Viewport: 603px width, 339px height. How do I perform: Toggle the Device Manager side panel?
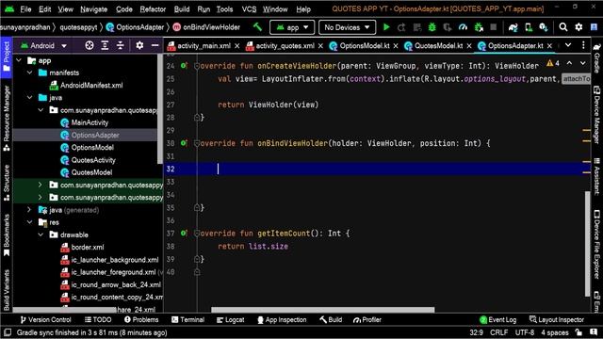596,115
